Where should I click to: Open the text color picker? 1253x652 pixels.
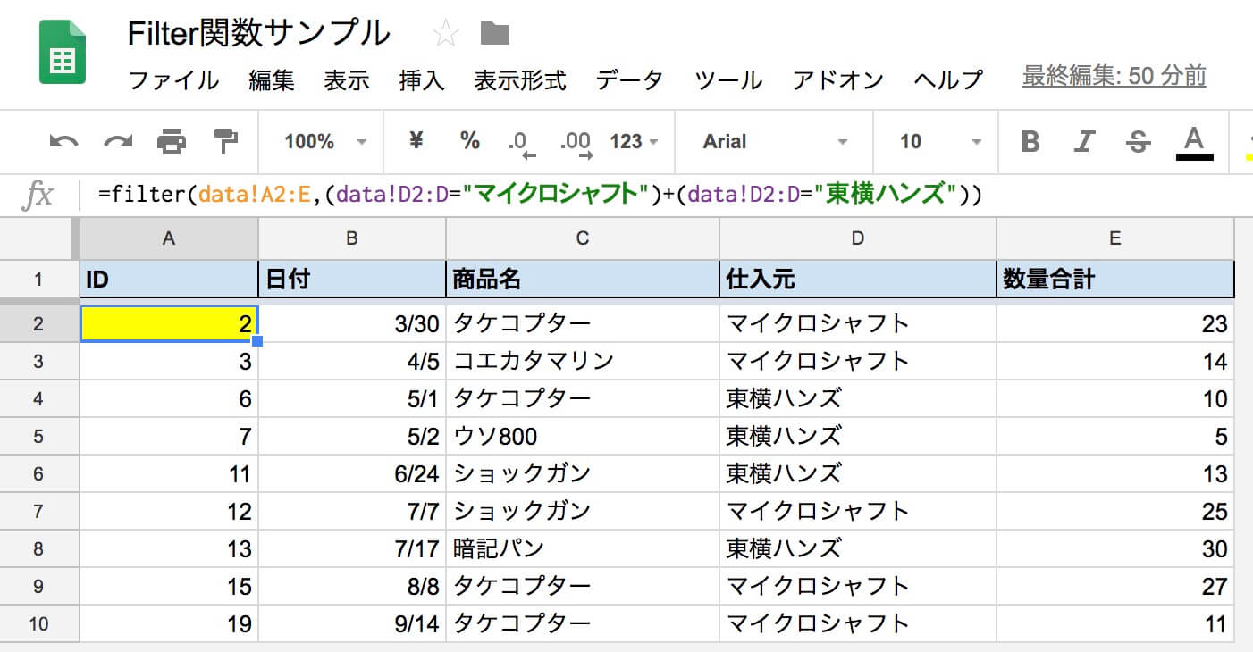coord(1193,143)
